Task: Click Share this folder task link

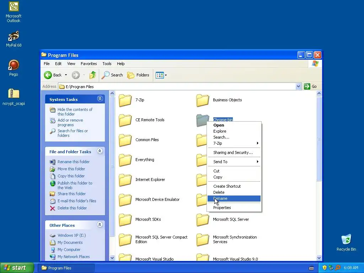Action: point(71,194)
